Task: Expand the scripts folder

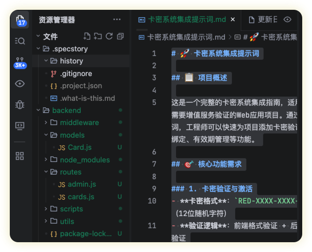Action: coord(46,209)
